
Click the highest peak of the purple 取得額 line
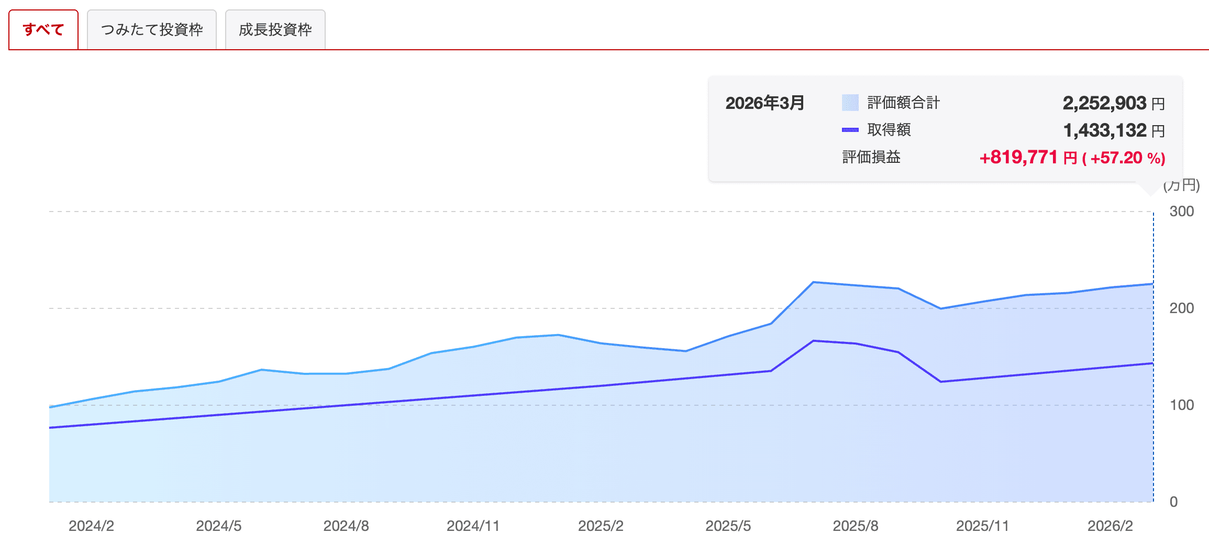pos(813,341)
